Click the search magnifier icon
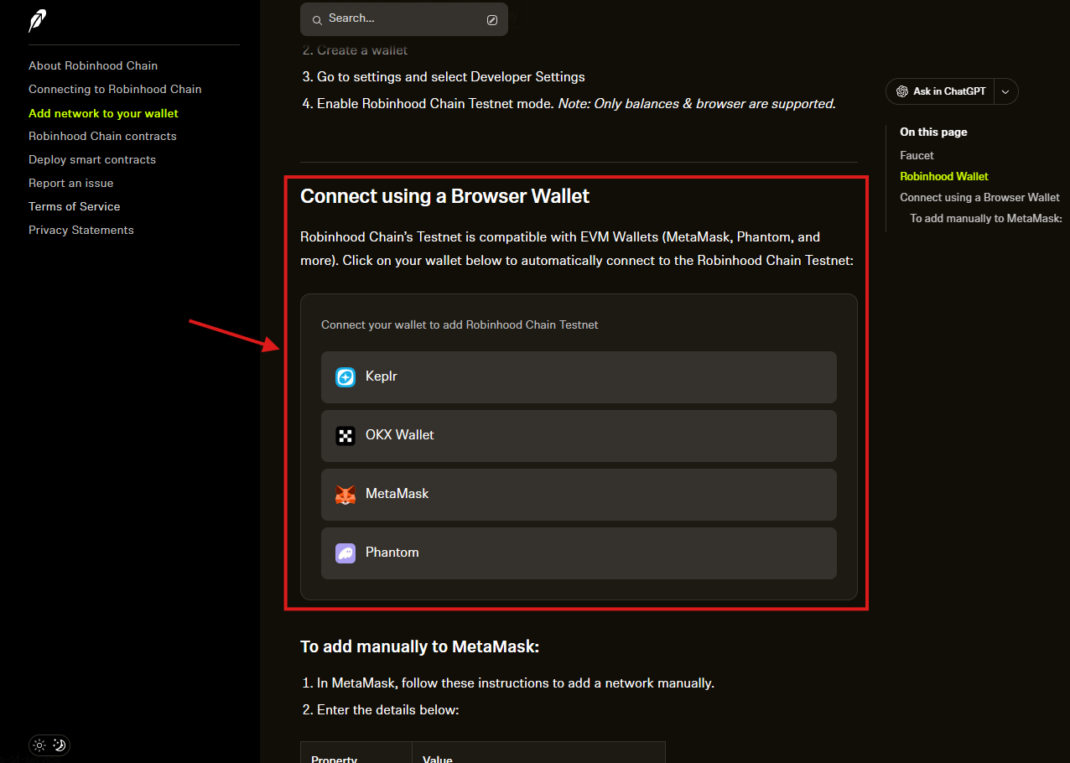1070x763 pixels. tap(317, 19)
